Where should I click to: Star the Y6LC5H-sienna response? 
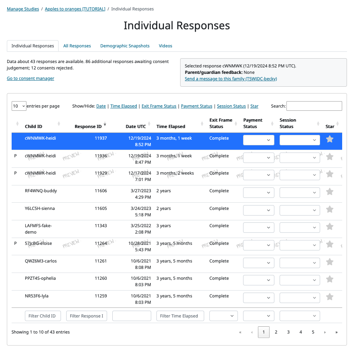pyautogui.click(x=330, y=209)
